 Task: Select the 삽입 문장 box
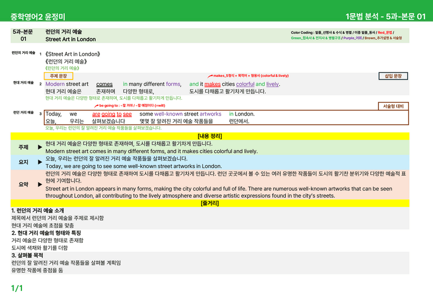pos(393,76)
